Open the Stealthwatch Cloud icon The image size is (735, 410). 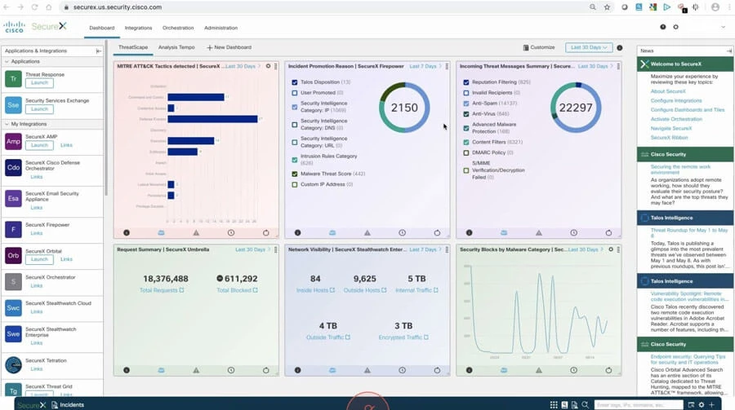pos(13,308)
